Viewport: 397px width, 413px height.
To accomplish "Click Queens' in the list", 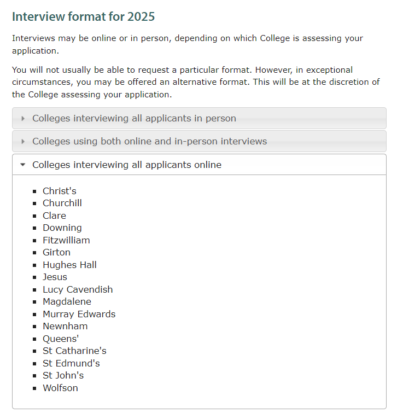I will pyautogui.click(x=61, y=339).
